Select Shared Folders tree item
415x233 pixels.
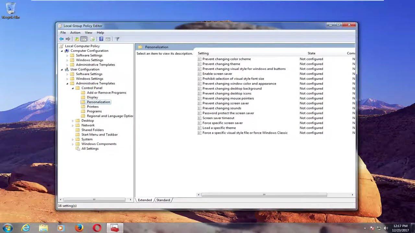point(92,130)
